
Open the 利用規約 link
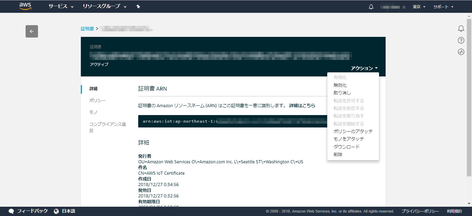(x=454, y=211)
